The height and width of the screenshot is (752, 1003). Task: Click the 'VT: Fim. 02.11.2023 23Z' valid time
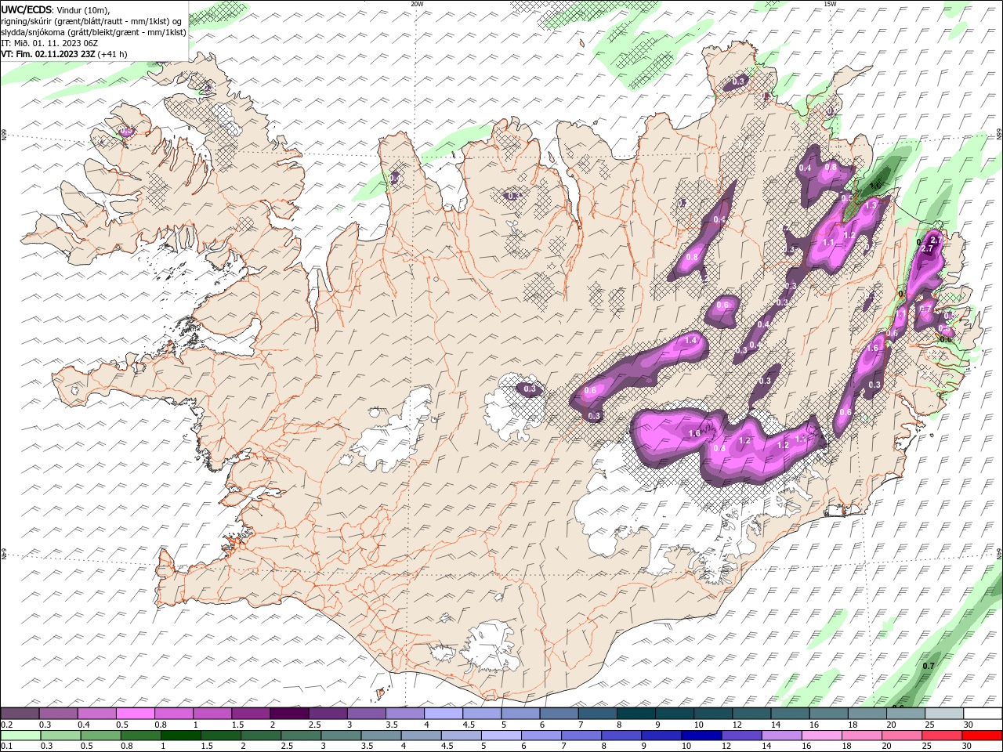point(49,54)
